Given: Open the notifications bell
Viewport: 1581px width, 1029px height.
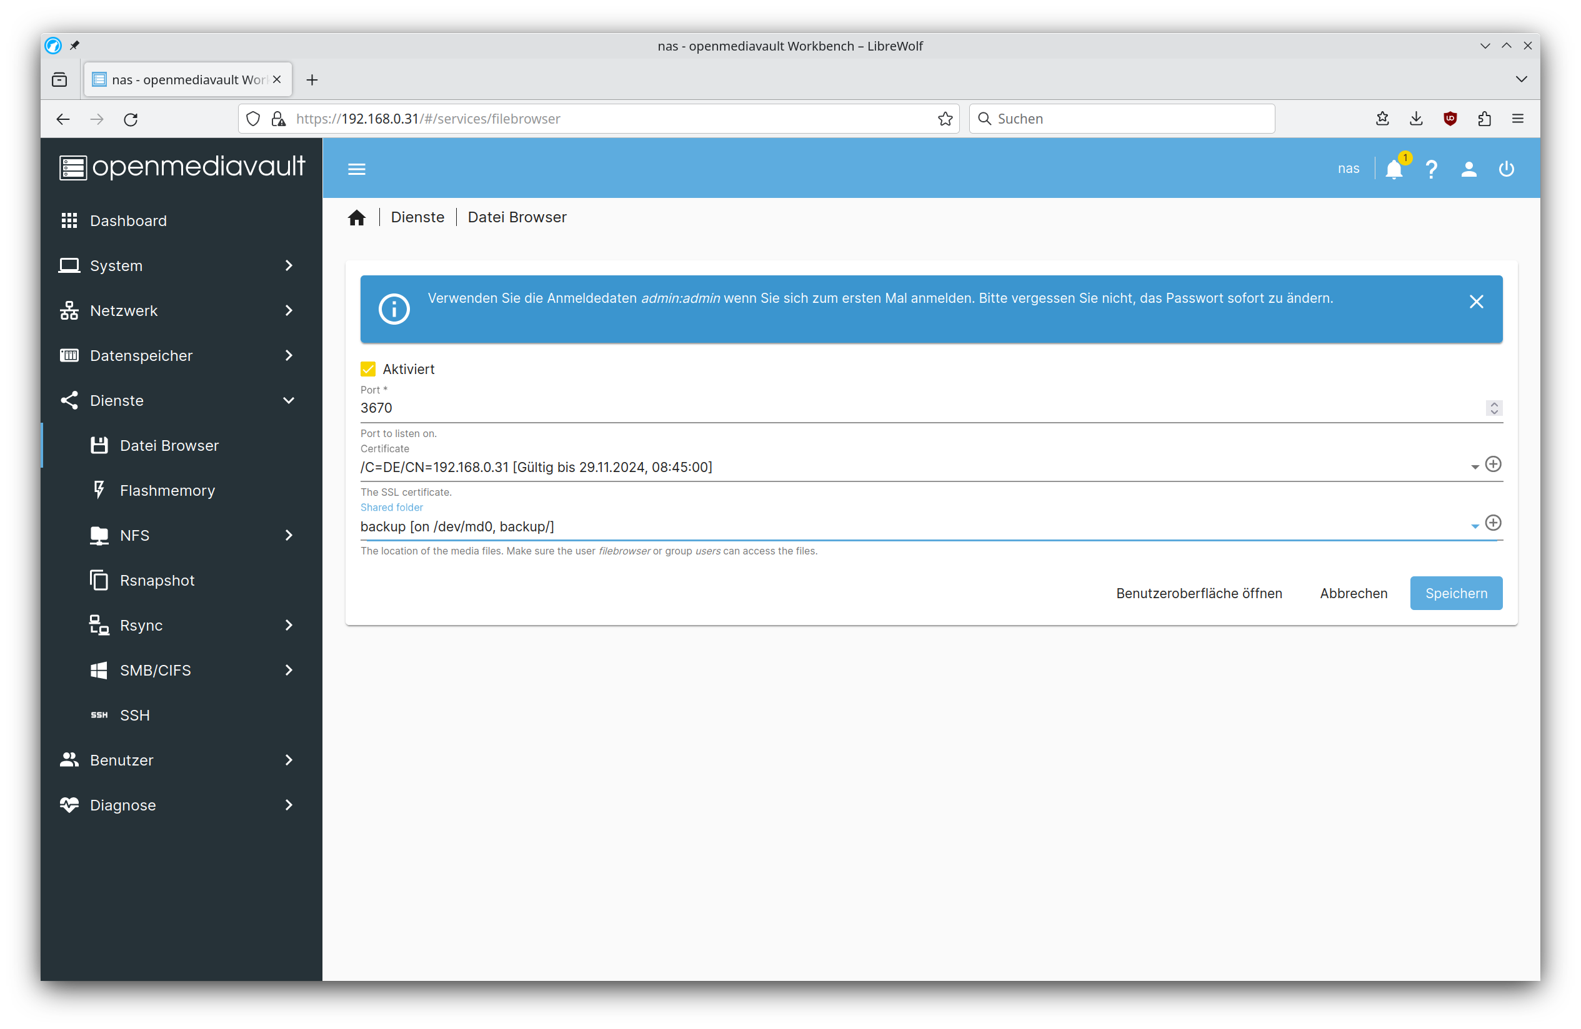Looking at the screenshot, I should pyautogui.click(x=1394, y=169).
